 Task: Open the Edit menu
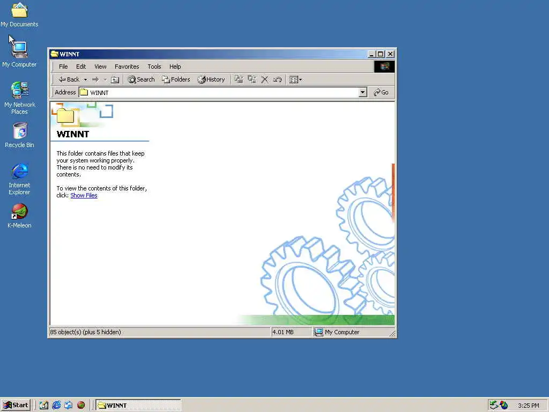tap(81, 67)
